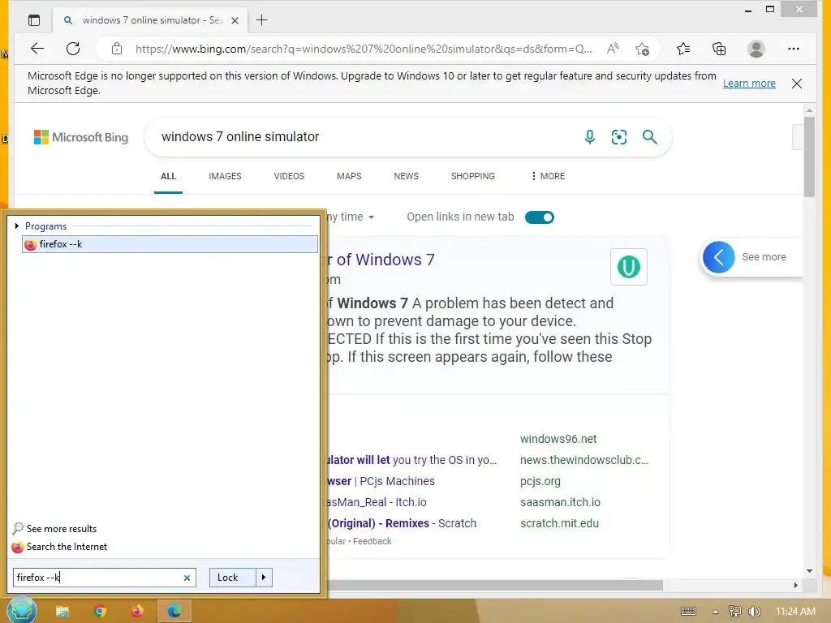Submit the search with magnifier icon
This screenshot has height=623, width=831.
[650, 137]
